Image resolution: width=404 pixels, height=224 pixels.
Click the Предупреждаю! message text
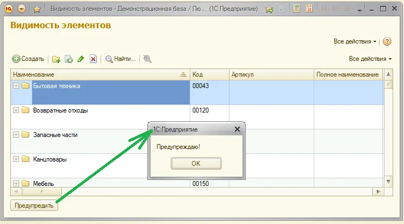click(178, 147)
